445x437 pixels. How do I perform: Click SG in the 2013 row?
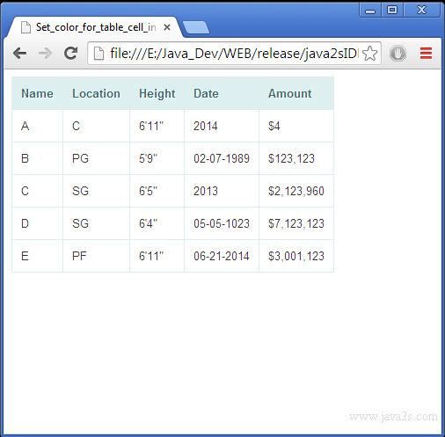pyautogui.click(x=96, y=191)
